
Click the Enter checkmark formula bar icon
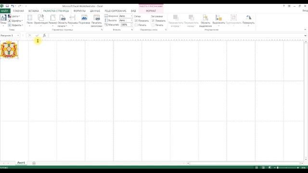click(x=37, y=35)
